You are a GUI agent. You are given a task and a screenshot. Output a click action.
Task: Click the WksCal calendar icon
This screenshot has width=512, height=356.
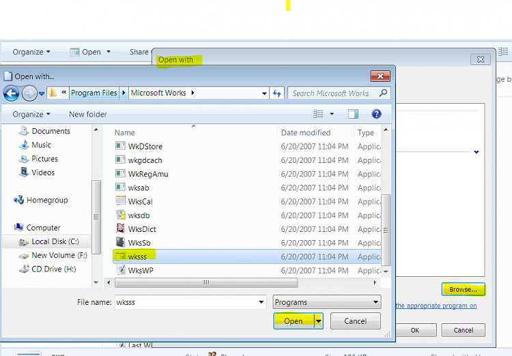tap(120, 201)
